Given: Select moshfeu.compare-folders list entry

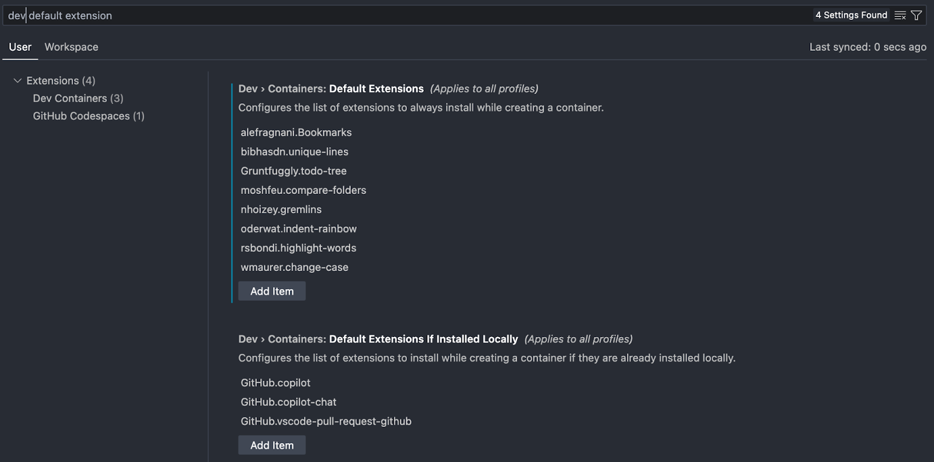Looking at the screenshot, I should (304, 190).
